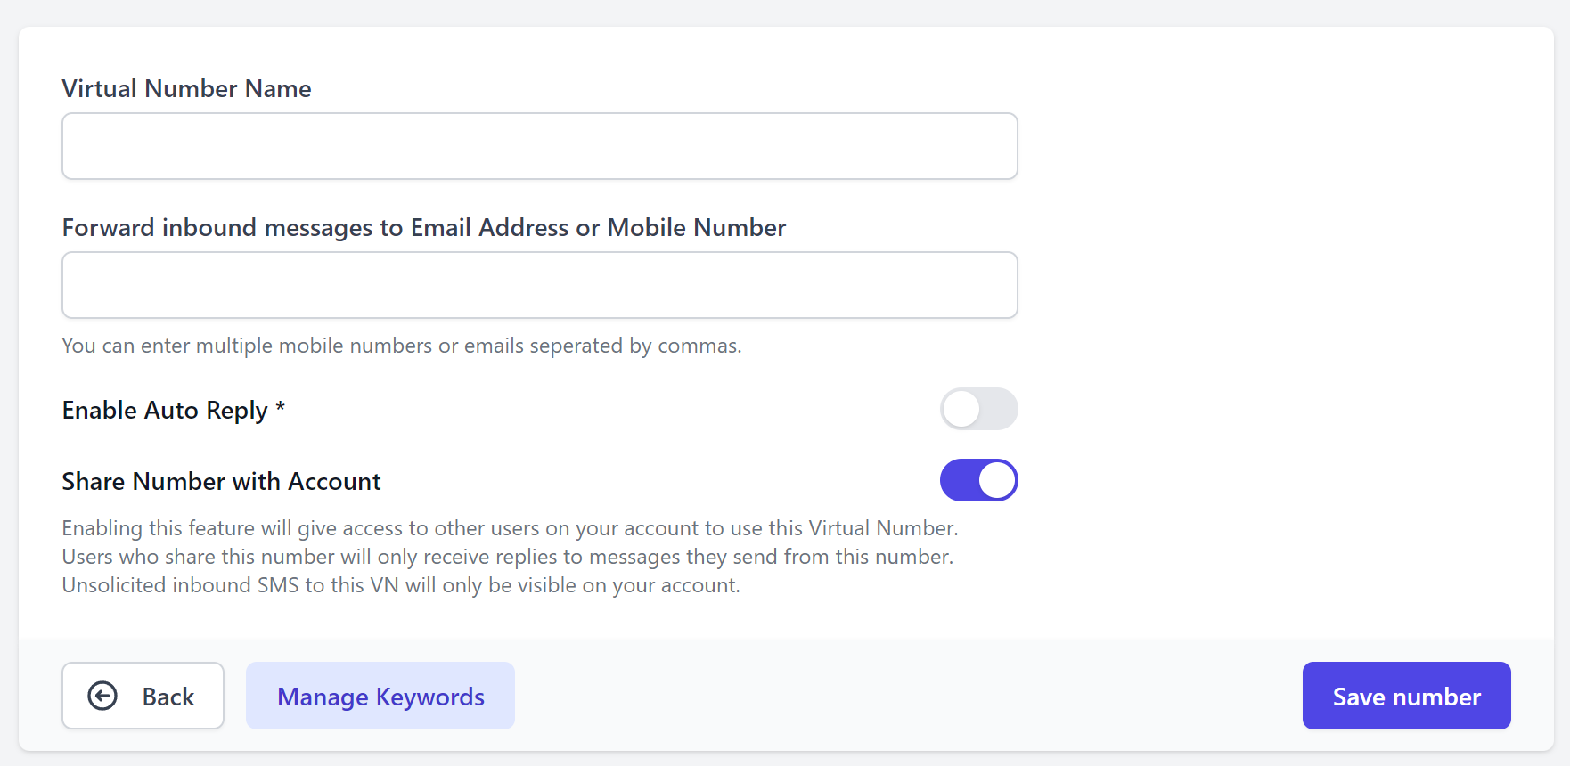Click the line starting 'Users who share'

tap(508, 557)
